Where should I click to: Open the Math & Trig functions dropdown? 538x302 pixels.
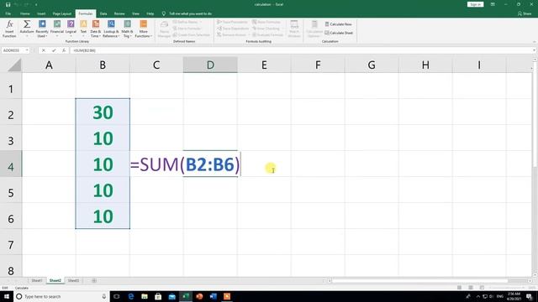coord(127,29)
